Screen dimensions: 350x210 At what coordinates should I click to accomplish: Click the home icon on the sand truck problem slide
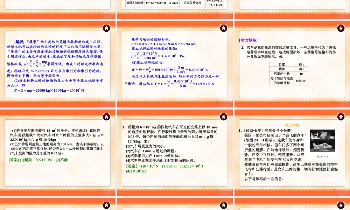[x=106, y=117]
